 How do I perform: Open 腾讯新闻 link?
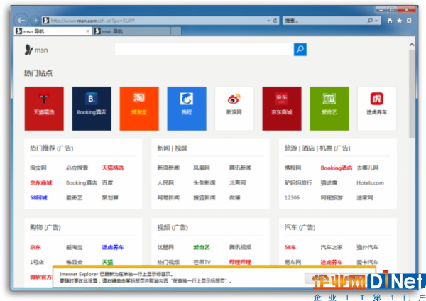240,168
